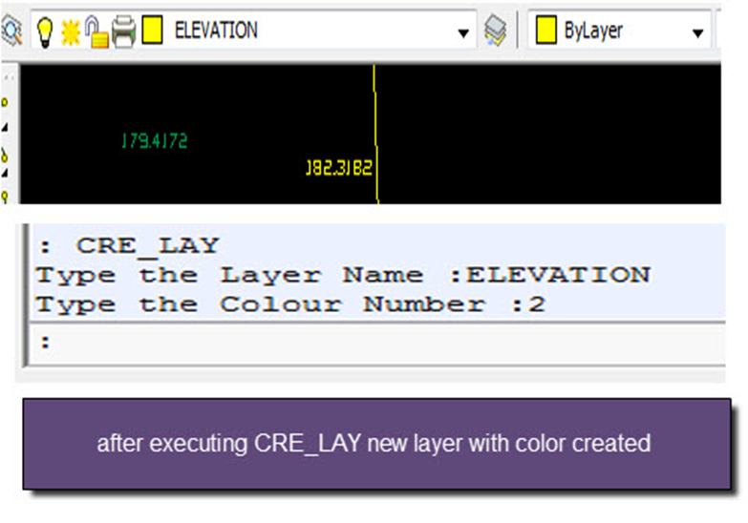
Task: Click the stacked layers icon
Action: [495, 31]
